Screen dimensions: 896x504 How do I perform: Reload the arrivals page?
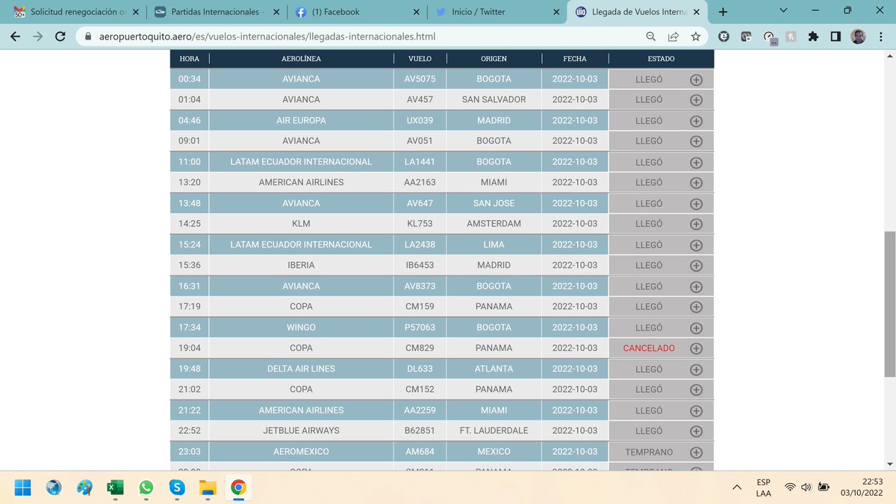point(60,37)
